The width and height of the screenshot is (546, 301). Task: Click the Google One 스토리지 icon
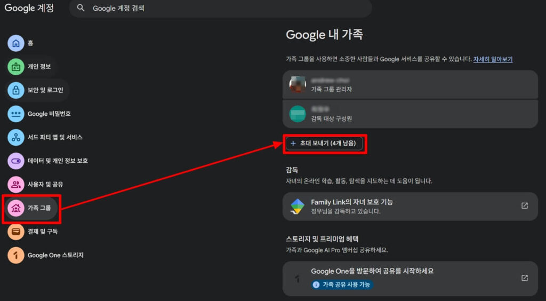(x=15, y=255)
